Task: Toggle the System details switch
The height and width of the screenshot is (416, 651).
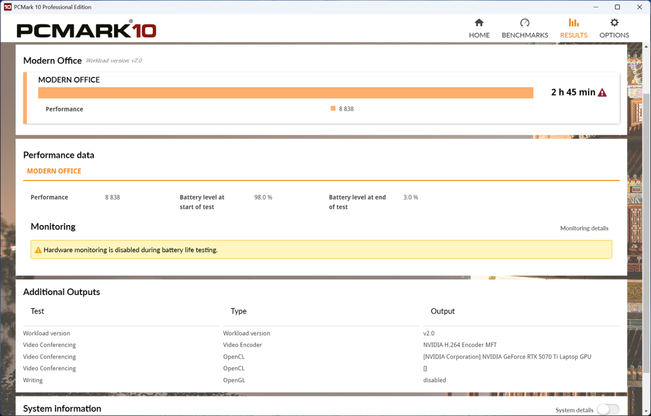Action: click(x=608, y=410)
